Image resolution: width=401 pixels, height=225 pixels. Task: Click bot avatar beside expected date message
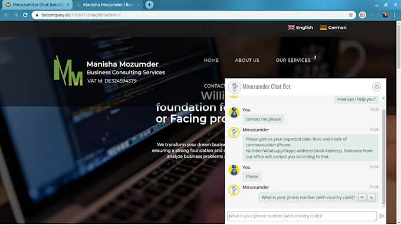coord(234,133)
